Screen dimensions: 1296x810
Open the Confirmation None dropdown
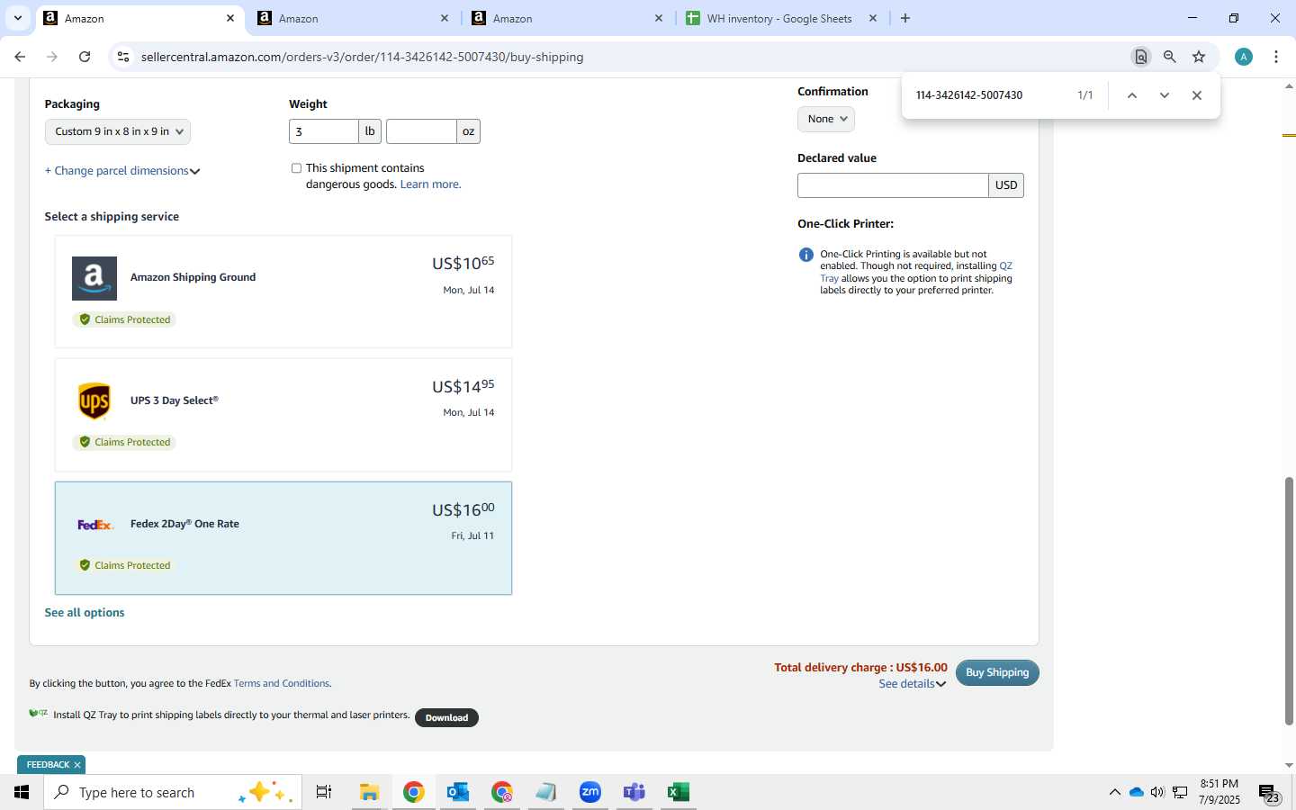pyautogui.click(x=826, y=119)
